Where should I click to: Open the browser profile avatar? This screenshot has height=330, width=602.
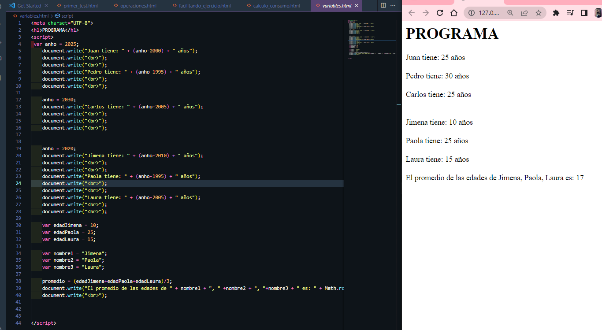coord(598,13)
